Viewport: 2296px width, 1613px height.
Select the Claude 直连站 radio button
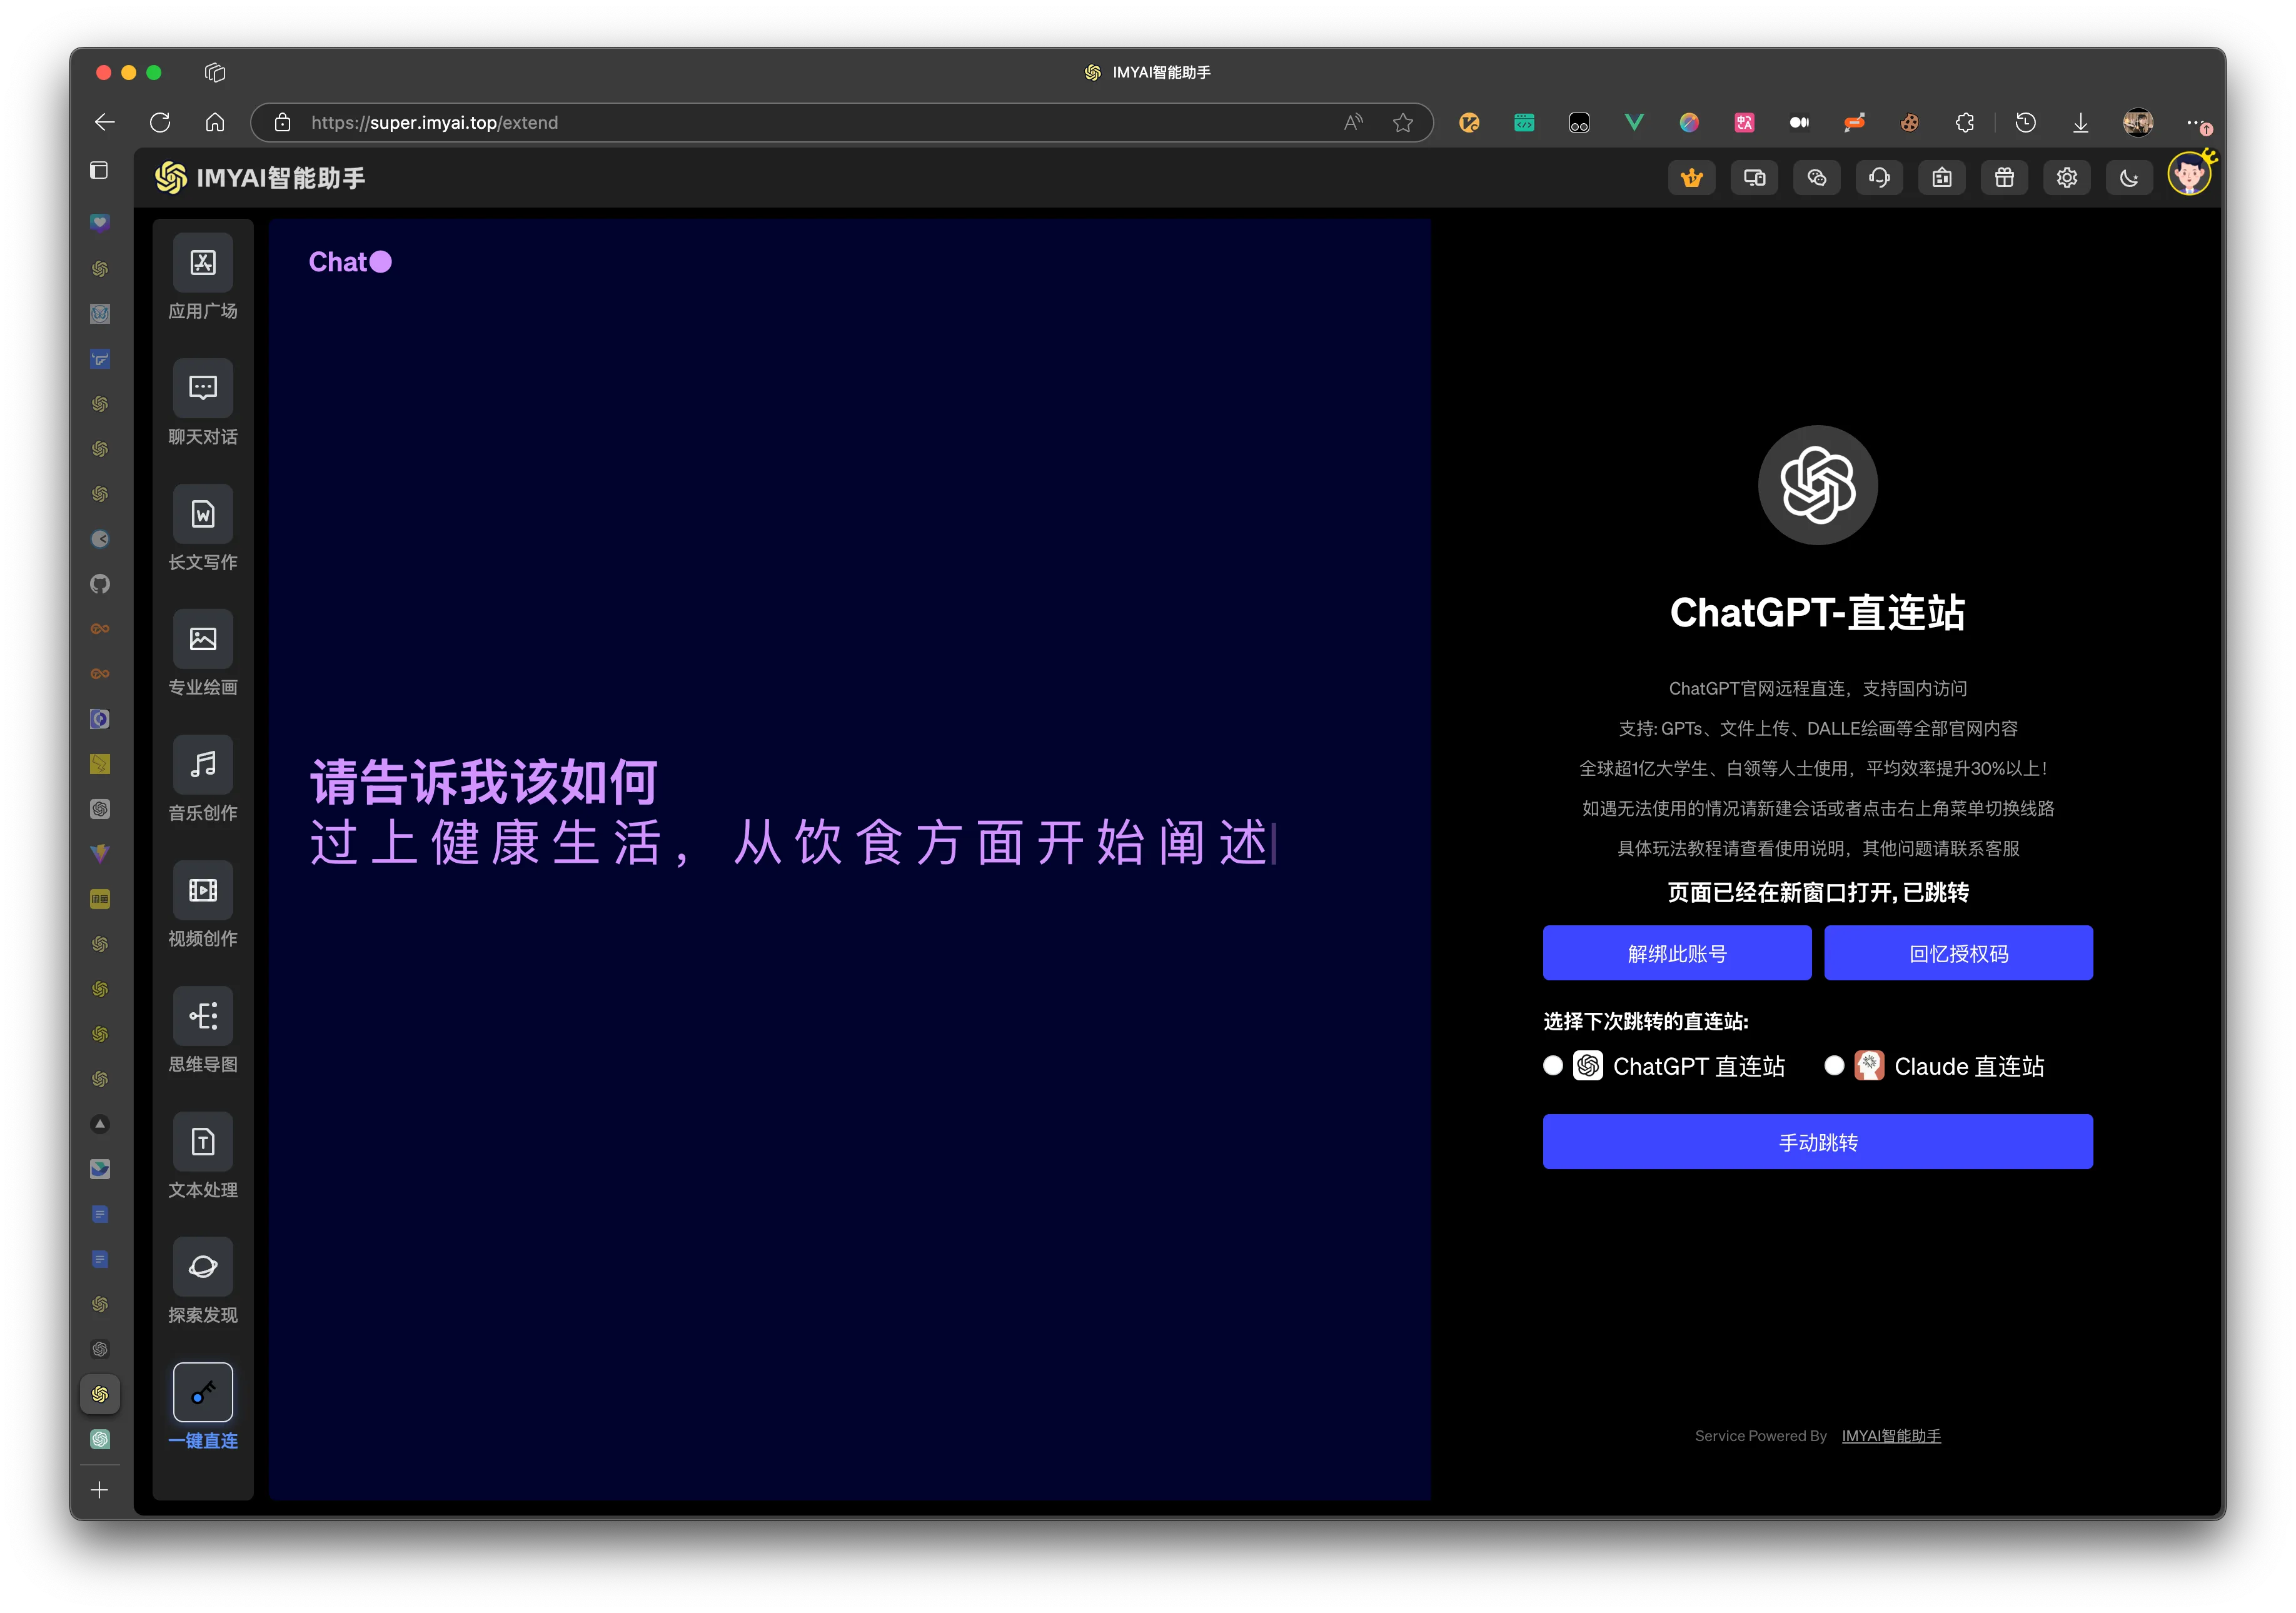click(x=1834, y=1066)
